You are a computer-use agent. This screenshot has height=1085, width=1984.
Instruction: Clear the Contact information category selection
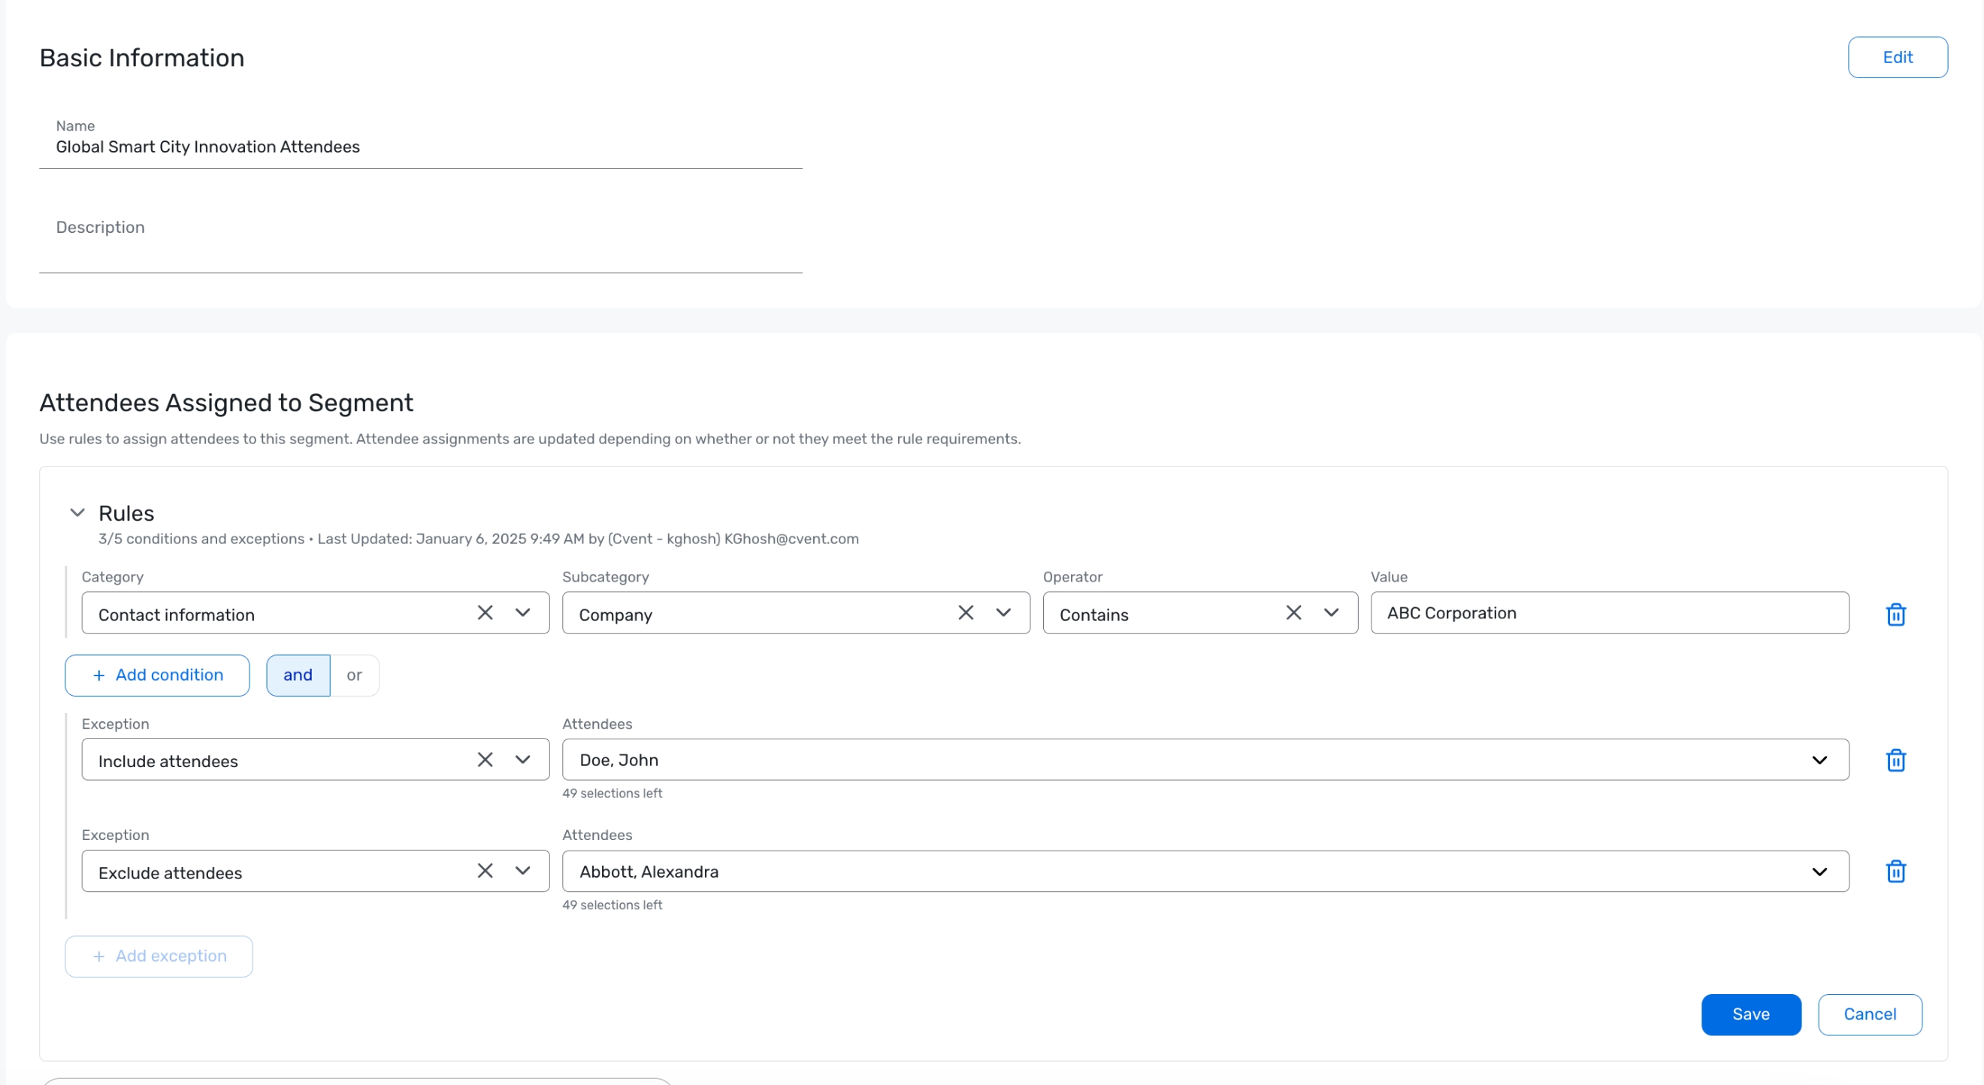click(x=485, y=612)
